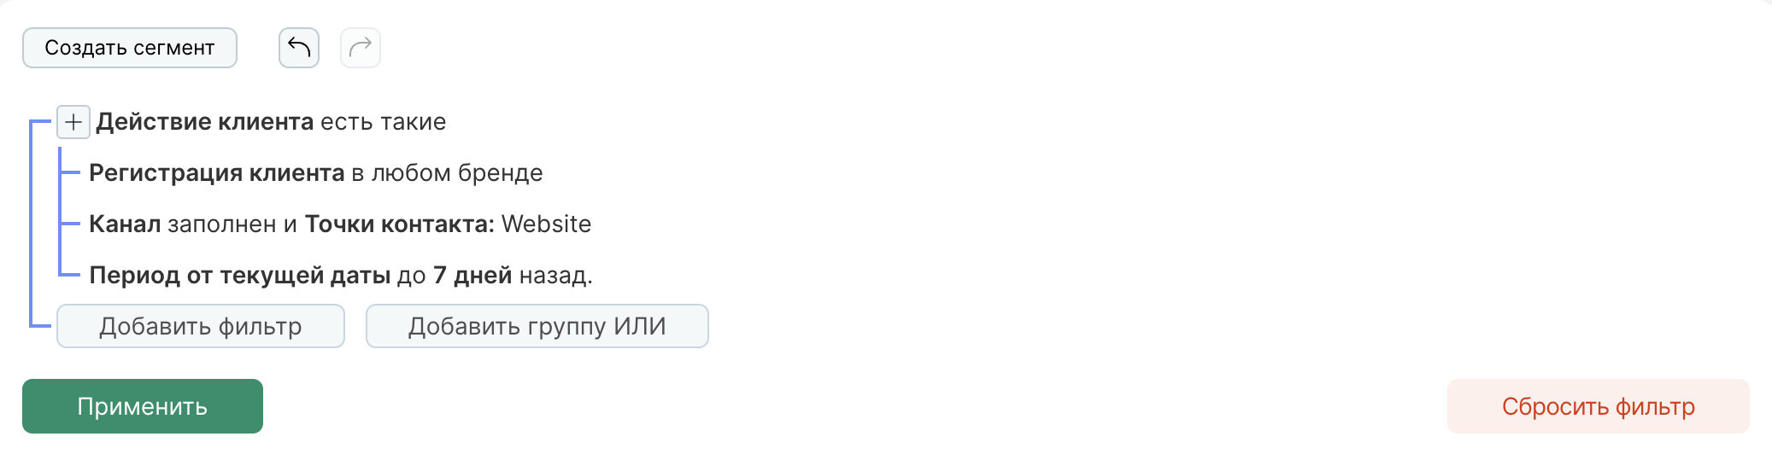Change the 'в любом бренде' option

447,173
